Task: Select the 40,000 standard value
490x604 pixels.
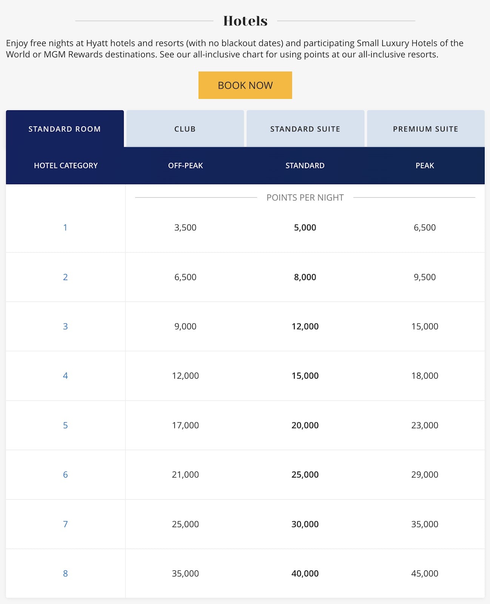Action: point(305,574)
